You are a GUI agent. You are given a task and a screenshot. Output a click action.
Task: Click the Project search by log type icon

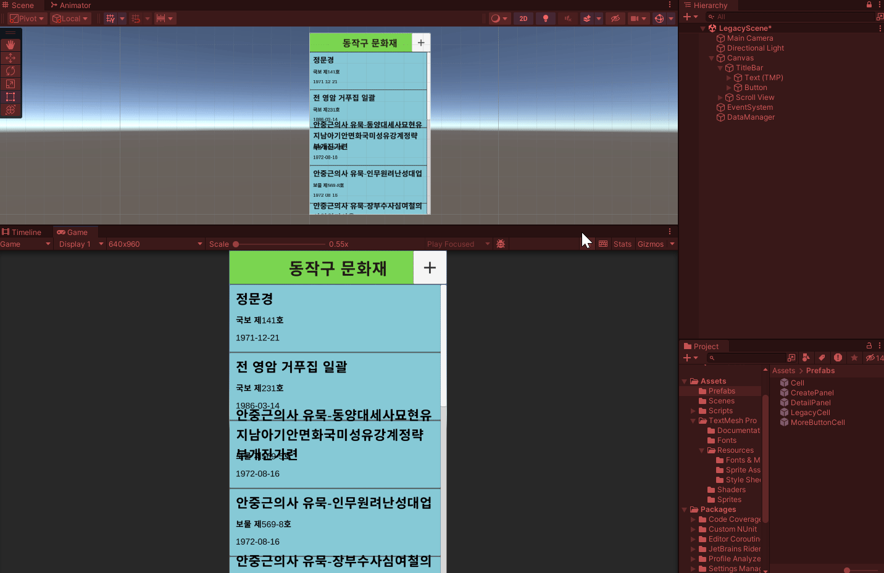click(x=838, y=358)
